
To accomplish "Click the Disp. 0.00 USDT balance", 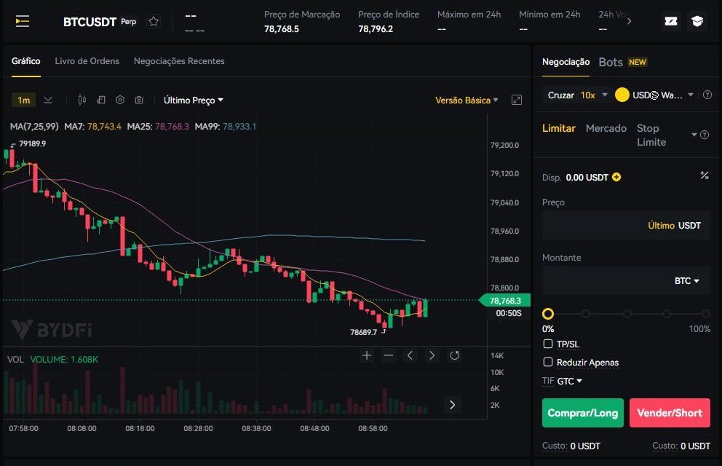I will tap(575, 177).
